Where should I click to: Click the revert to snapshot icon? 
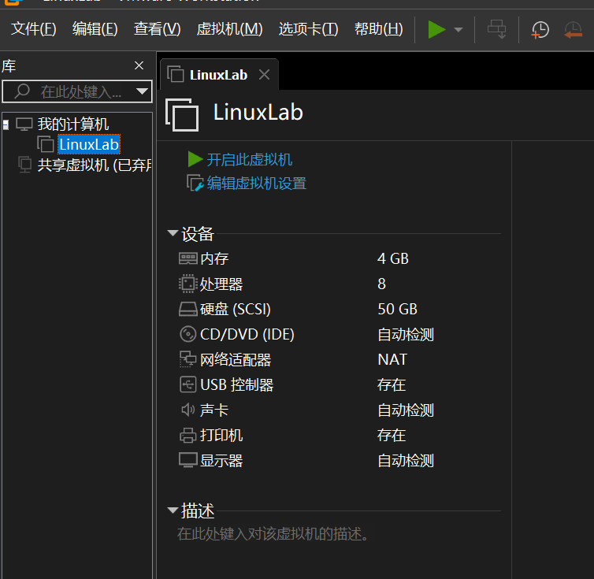point(573,30)
